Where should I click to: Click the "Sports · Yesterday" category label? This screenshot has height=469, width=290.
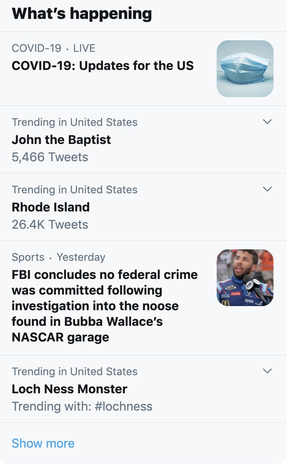click(58, 257)
